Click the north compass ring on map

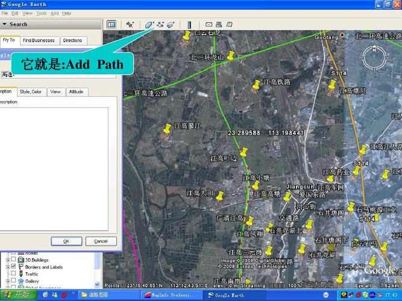point(374,58)
